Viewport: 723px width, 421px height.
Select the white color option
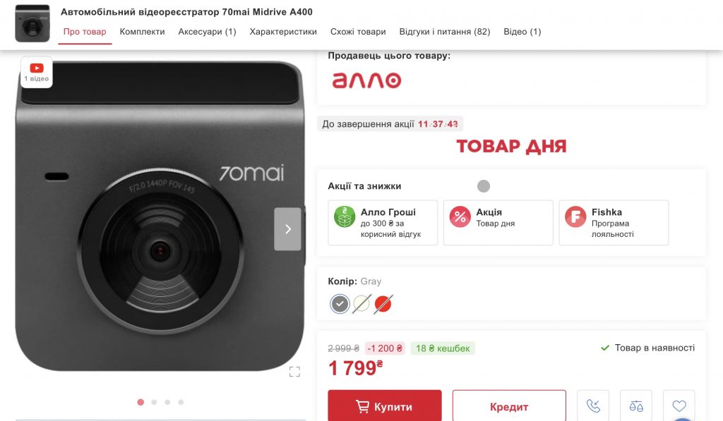[361, 304]
